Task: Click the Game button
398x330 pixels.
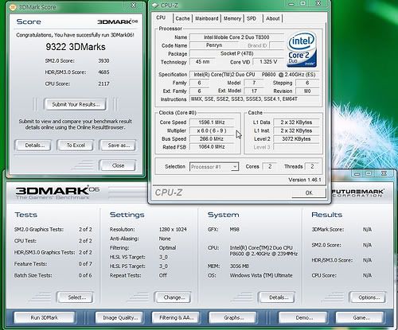Action: tap(361, 317)
